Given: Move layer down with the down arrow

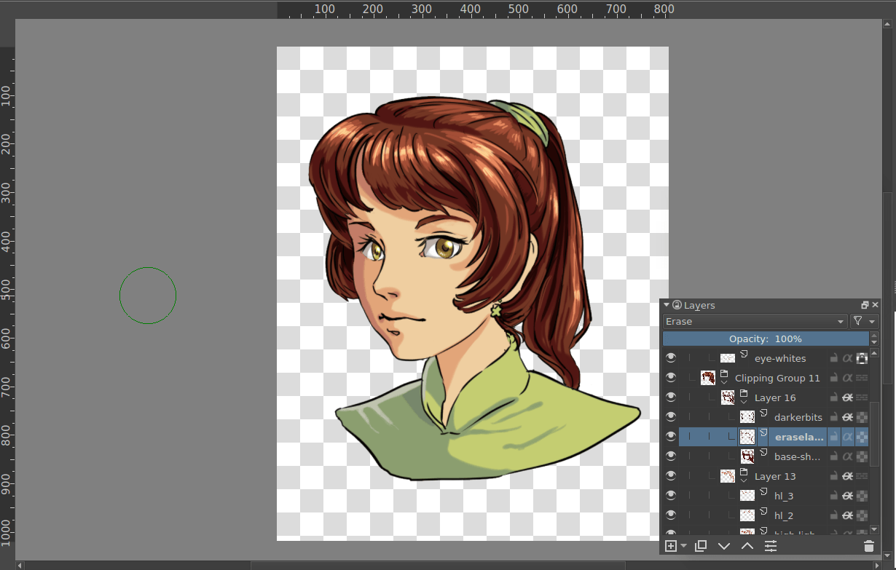Looking at the screenshot, I should pos(724,546).
